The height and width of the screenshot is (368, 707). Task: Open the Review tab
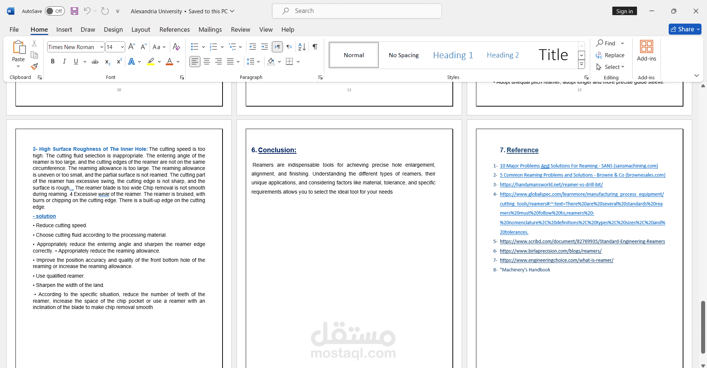tap(241, 29)
